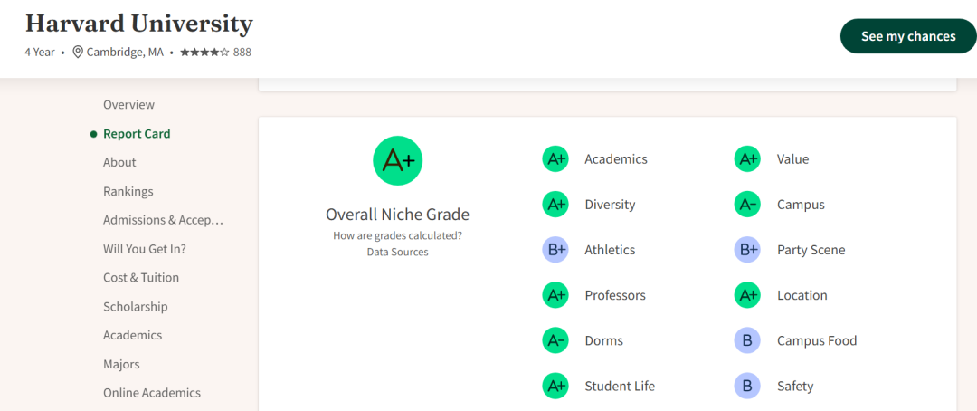Click the B badge next to Campus Food
The width and height of the screenshot is (977, 411).
pos(746,340)
